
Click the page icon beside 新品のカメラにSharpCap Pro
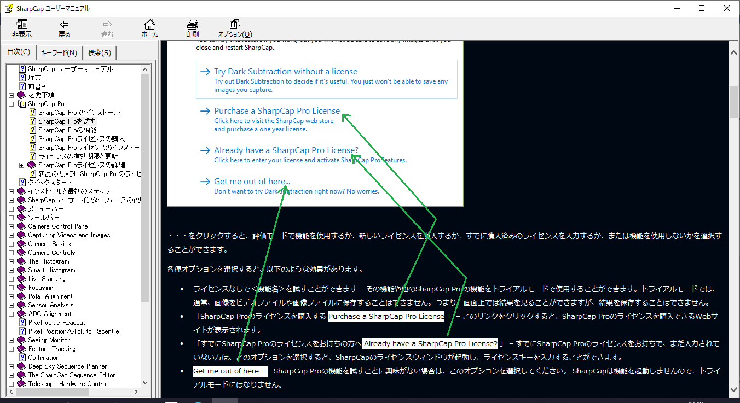pyautogui.click(x=33, y=174)
